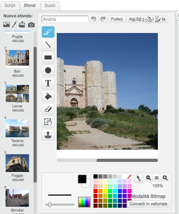Select the Ellipse tool

coord(48,71)
